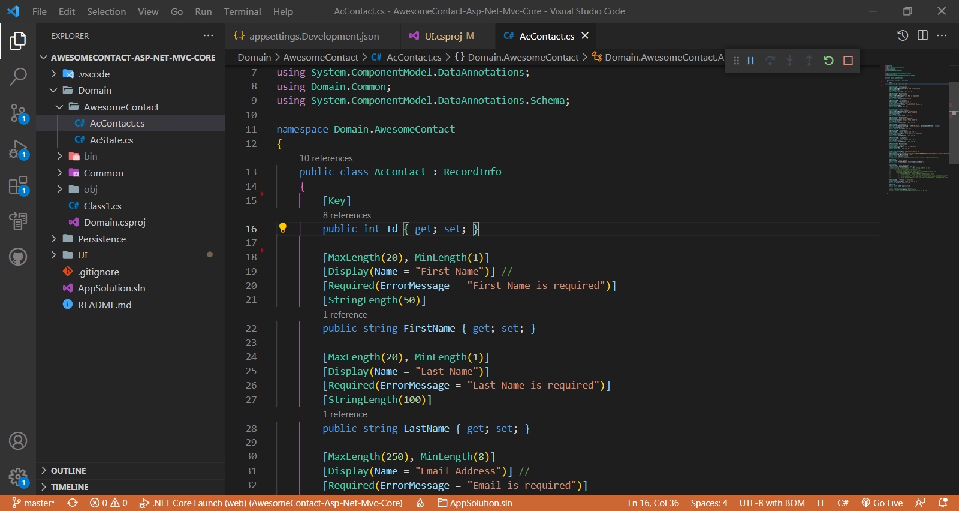Change encoding UTF-8 with BOM
959x511 pixels.
[x=772, y=503]
